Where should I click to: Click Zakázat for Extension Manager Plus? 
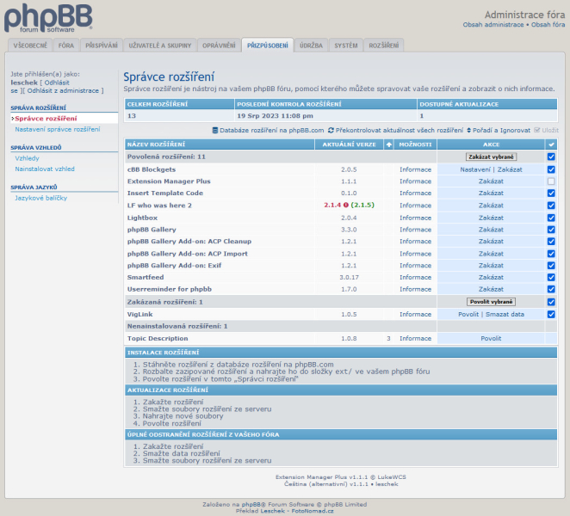click(491, 181)
